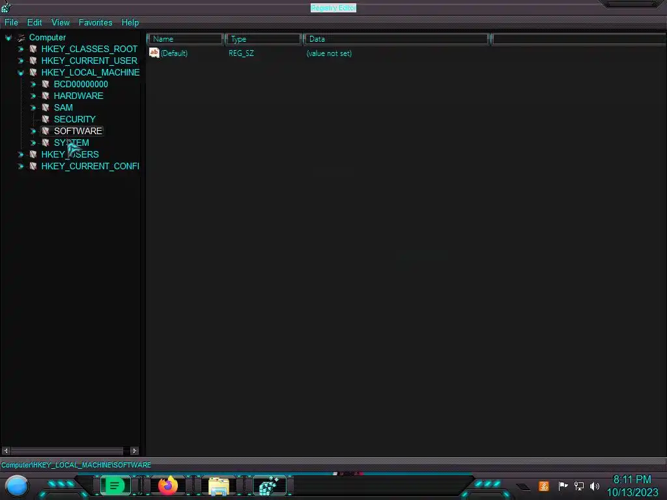Click the HKEY_CURRENT_CONFIG folder icon
The height and width of the screenshot is (500, 667).
[x=33, y=166]
